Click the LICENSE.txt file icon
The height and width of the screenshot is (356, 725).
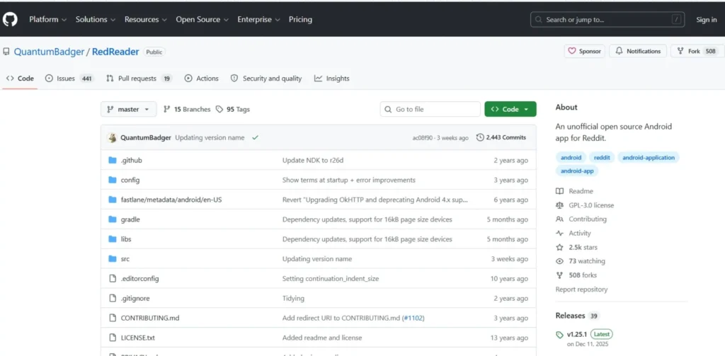[113, 338]
